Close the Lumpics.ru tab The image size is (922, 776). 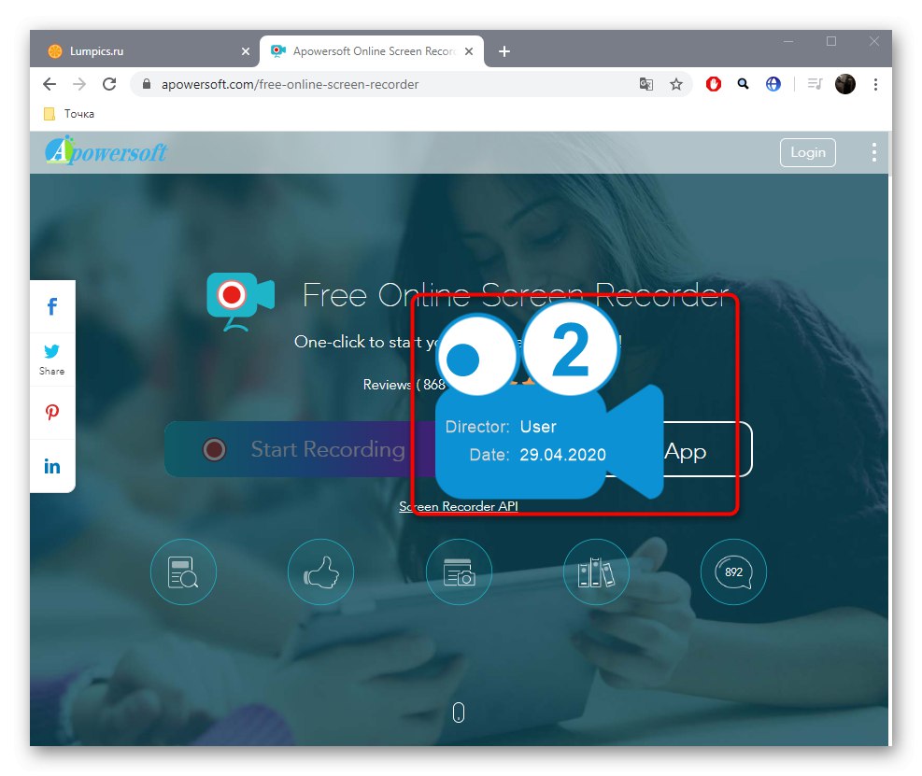tap(246, 51)
